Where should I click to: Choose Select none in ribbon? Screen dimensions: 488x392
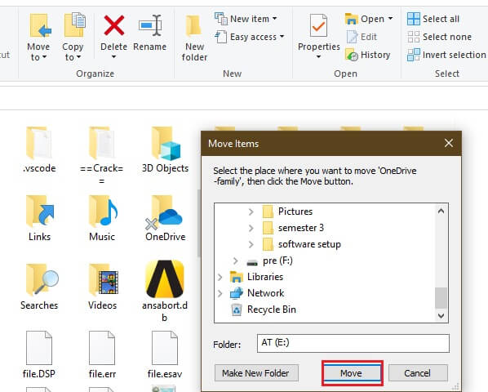(440, 37)
